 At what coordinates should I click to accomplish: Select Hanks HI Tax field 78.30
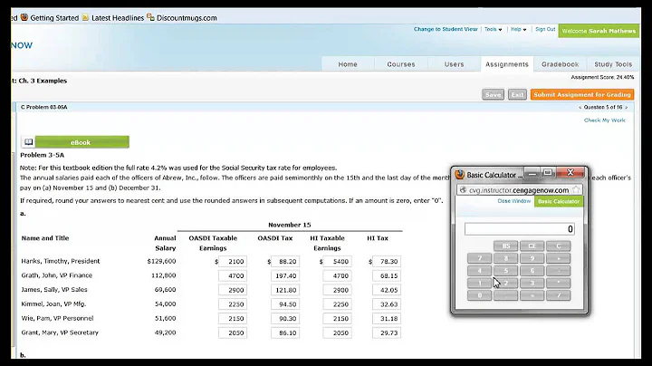click(x=387, y=262)
